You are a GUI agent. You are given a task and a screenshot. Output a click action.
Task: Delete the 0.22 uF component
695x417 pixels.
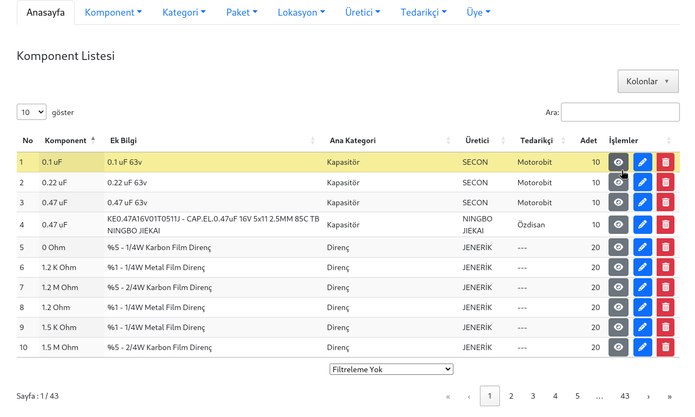(x=665, y=183)
